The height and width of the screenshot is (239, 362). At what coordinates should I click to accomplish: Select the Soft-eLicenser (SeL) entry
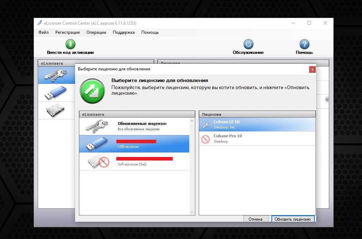(x=134, y=162)
